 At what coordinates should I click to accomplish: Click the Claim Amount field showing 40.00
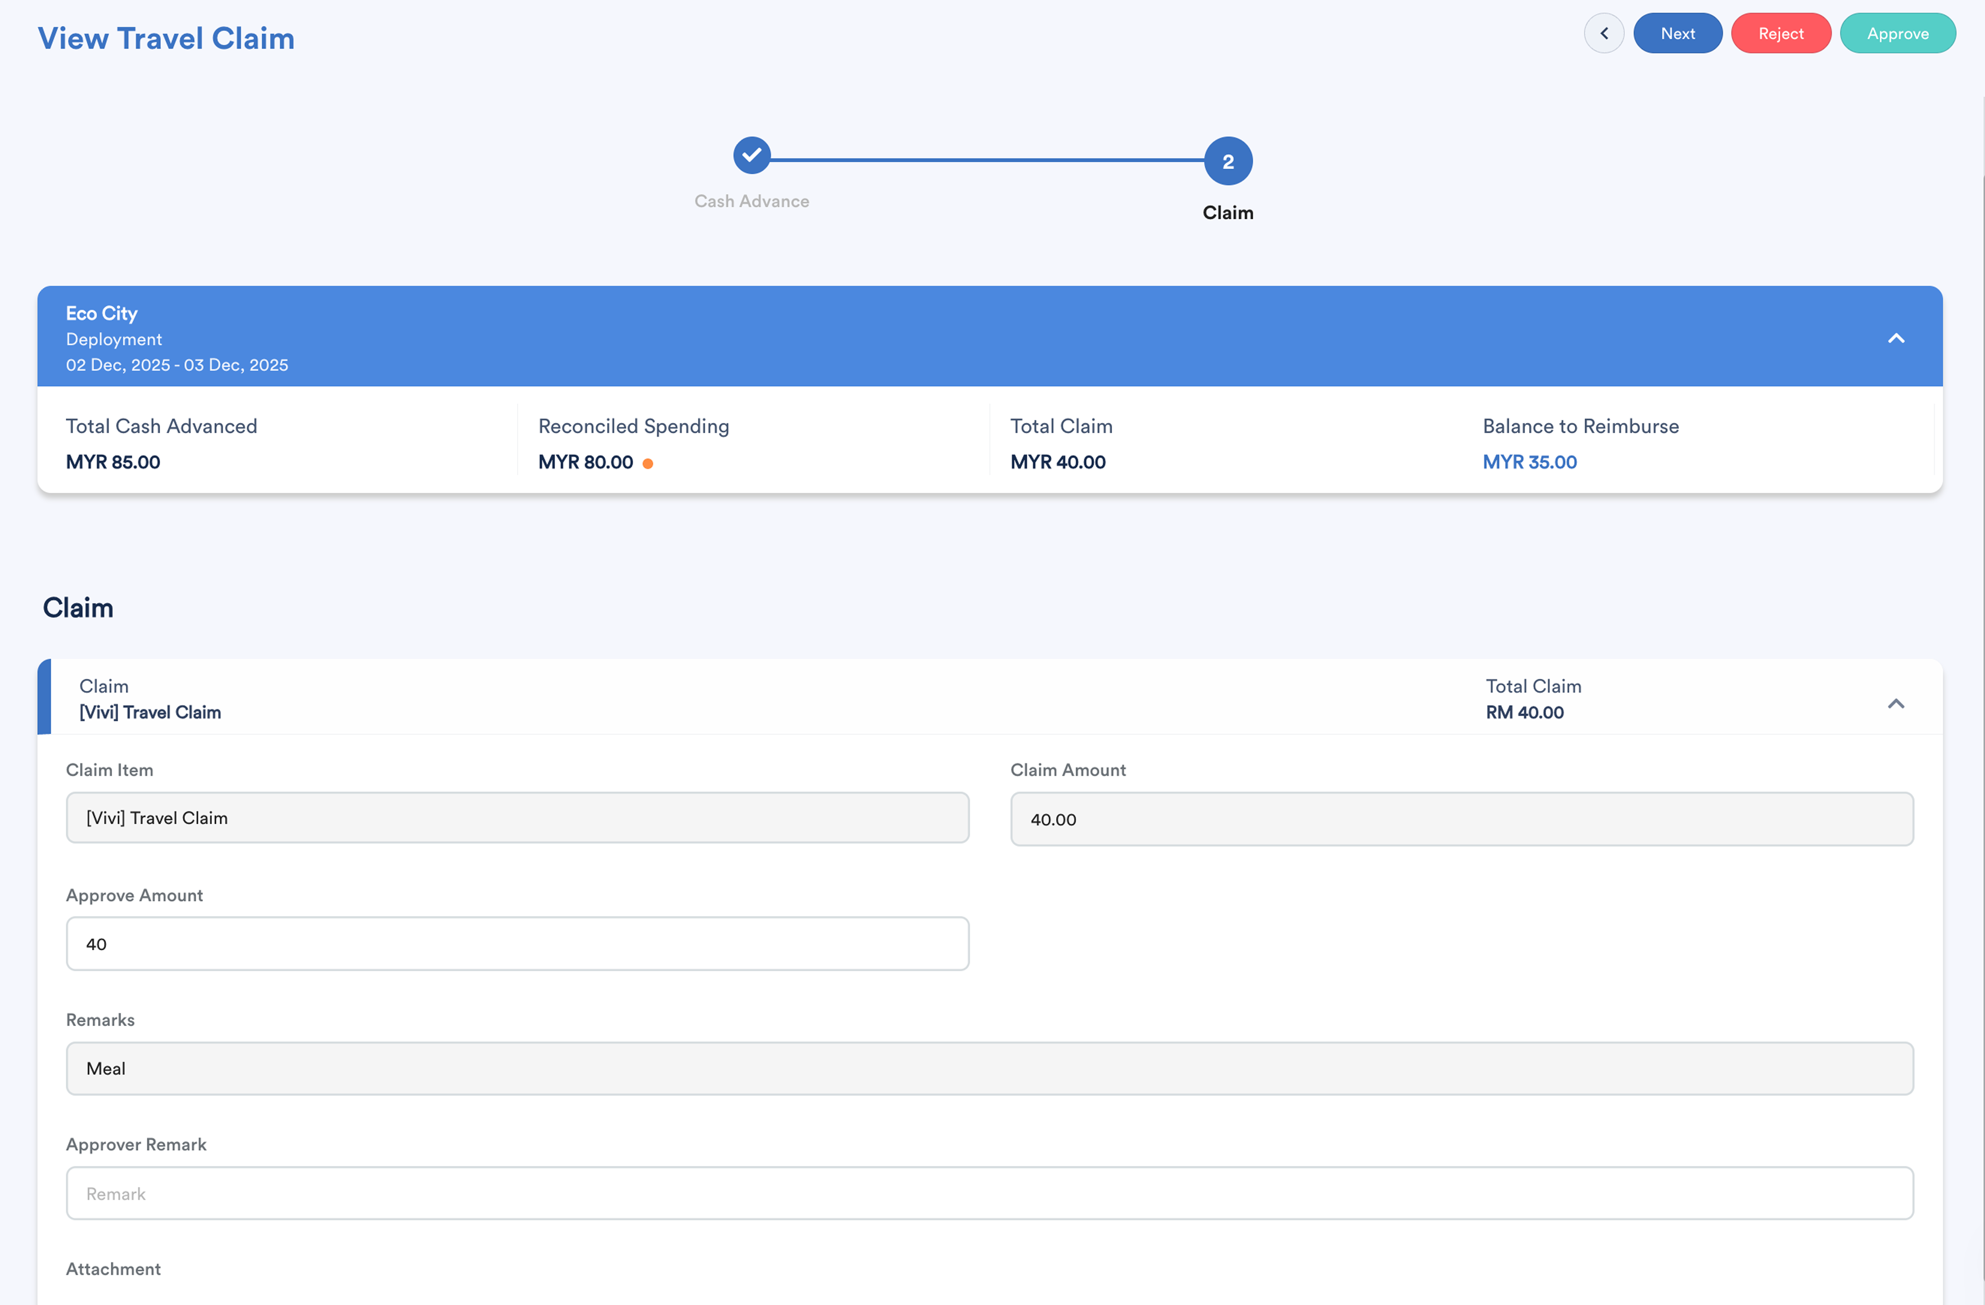coord(1461,819)
